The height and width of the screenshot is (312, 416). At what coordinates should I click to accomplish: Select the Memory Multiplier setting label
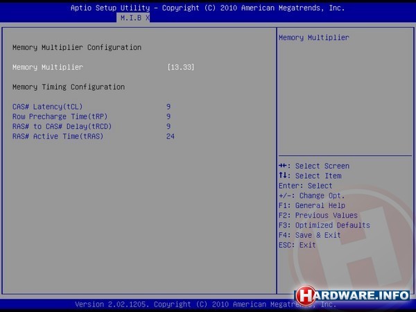click(x=48, y=67)
